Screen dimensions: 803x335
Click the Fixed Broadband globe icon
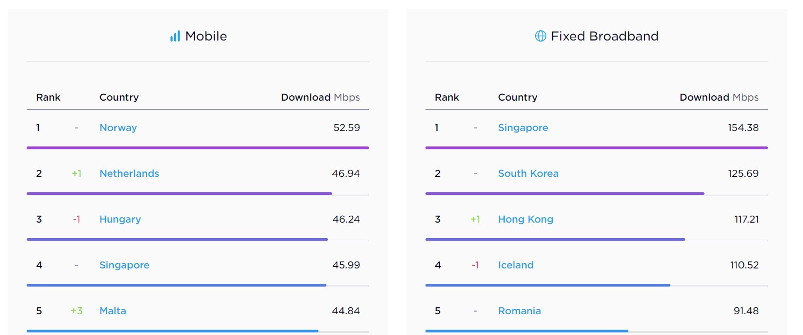coord(540,36)
